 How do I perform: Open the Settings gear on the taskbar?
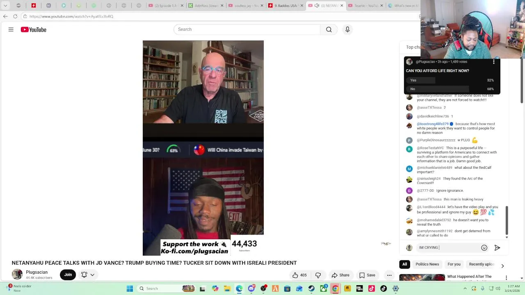click(395, 288)
